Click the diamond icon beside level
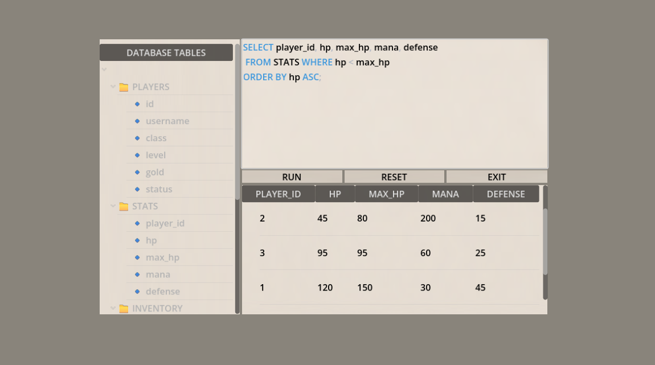Screen dimensions: 655x365 click(137, 155)
